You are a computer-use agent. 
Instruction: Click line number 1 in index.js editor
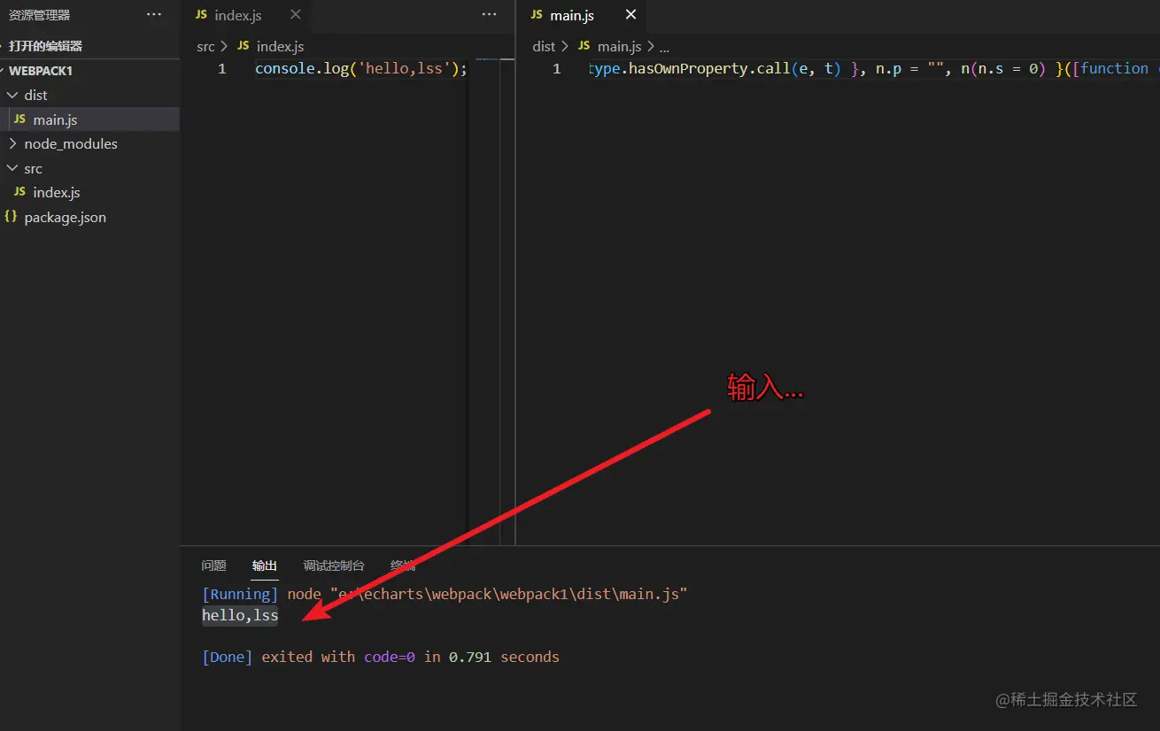click(x=221, y=68)
